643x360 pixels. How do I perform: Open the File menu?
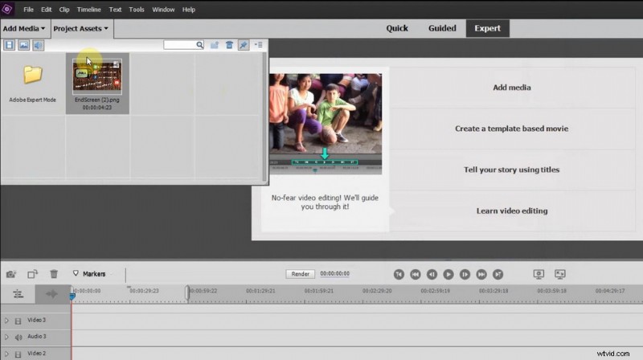[28, 10]
